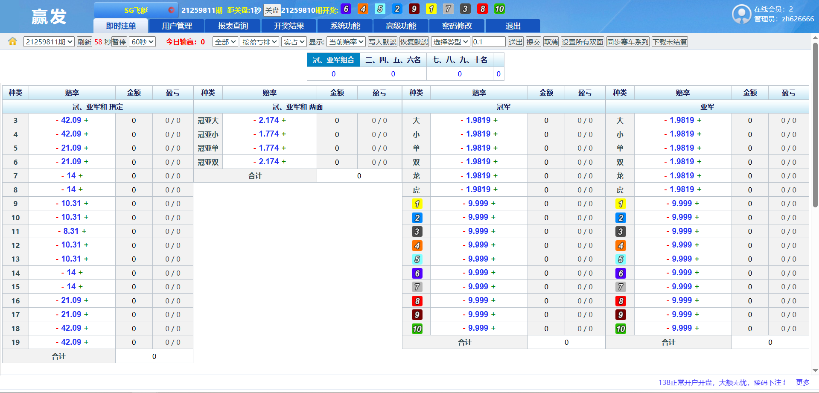Open the 60秒 refresh interval dropdown

click(x=143, y=42)
